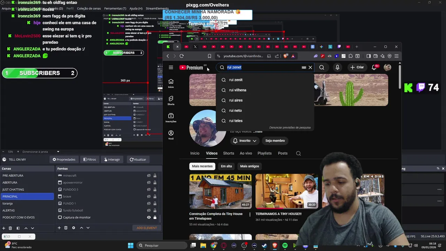This screenshot has width=446, height=251.
Task: Open the YouTube hamburger guide menu
Action: click(171, 68)
